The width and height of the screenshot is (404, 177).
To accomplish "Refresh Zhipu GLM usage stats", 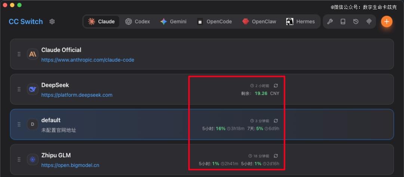I will point(276,156).
